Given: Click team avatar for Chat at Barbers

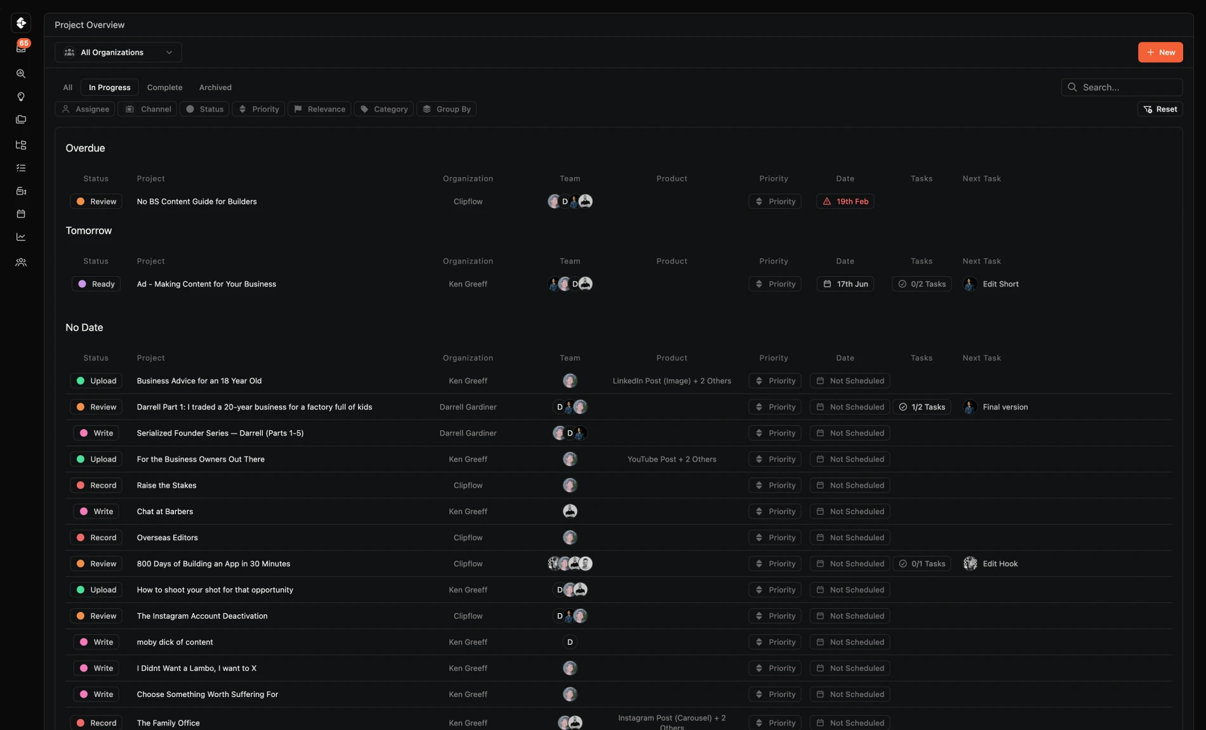Looking at the screenshot, I should click(x=570, y=511).
